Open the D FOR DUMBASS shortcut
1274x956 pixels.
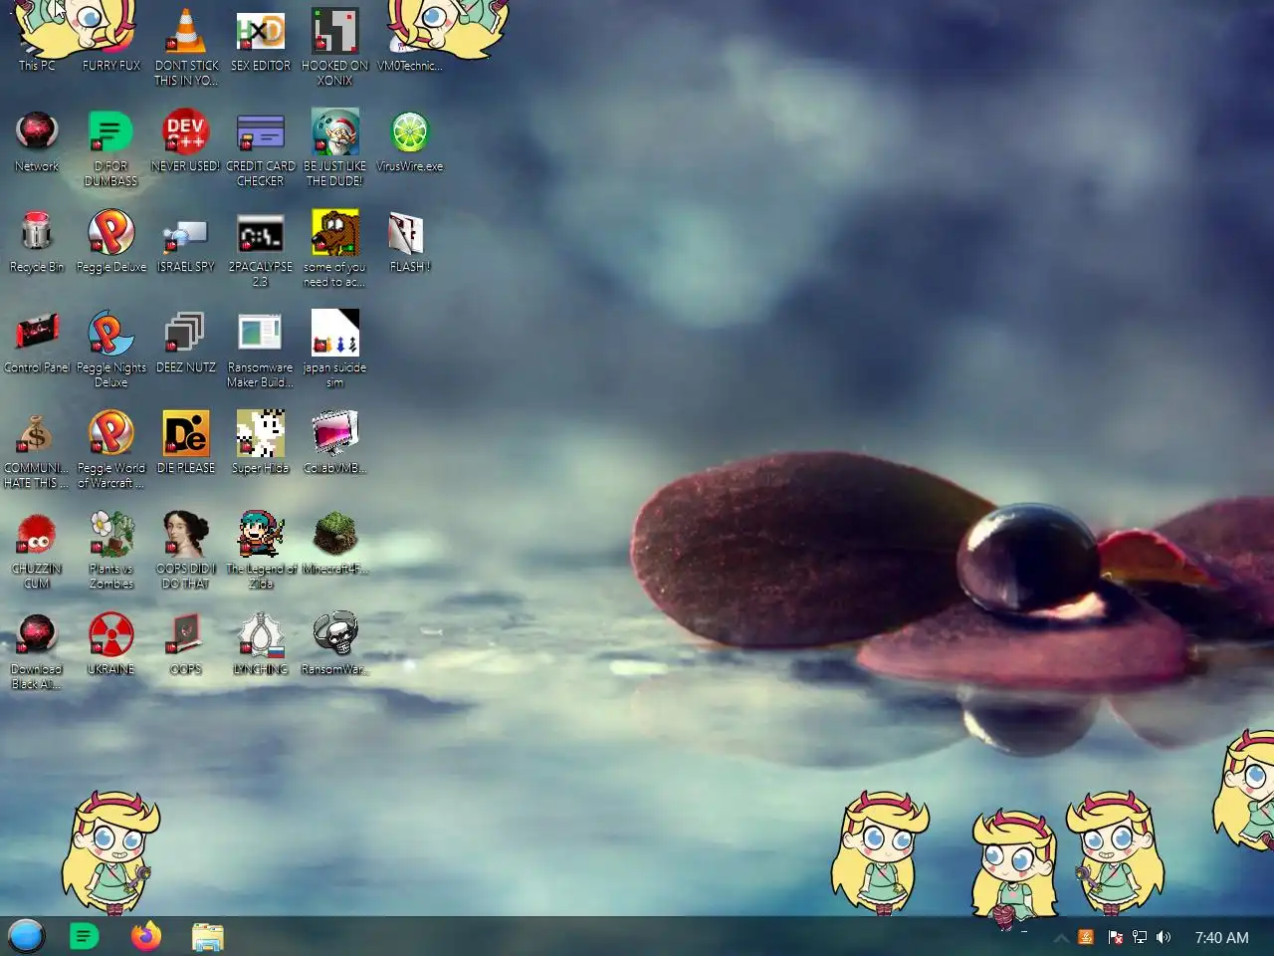point(111,147)
